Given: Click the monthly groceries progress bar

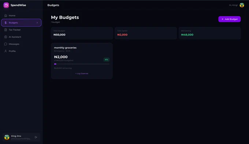Looking at the screenshot, I should pos(82,64).
